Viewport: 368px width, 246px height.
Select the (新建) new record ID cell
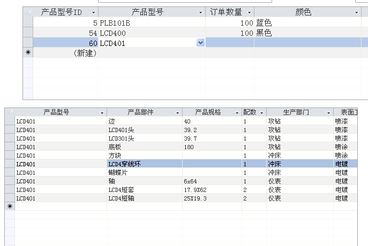tap(66, 53)
